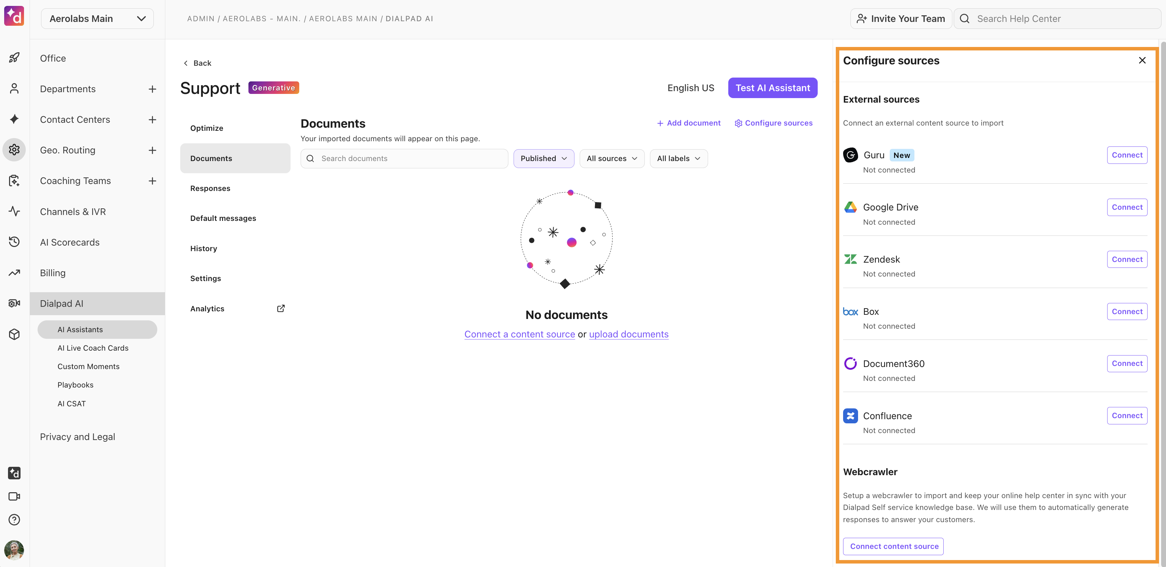Expand Contact Centers with the plus button
This screenshot has width=1166, height=567.
pos(152,119)
